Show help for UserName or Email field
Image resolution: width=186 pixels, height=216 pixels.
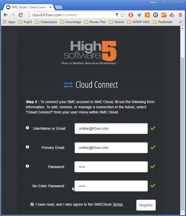coord(27,128)
